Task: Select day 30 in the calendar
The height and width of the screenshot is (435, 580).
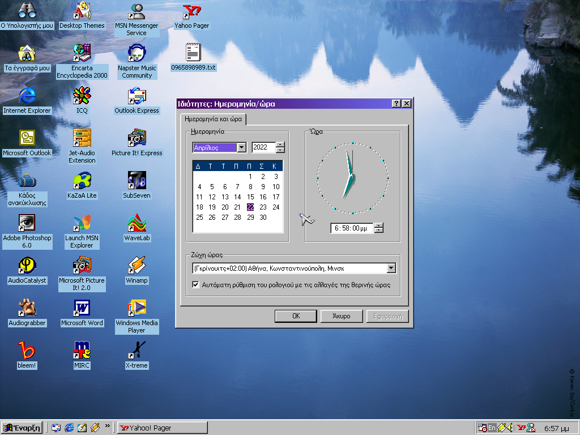Action: coord(263,217)
